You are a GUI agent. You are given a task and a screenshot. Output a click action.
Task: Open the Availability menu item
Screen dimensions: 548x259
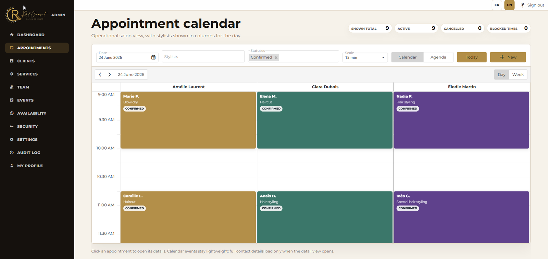tap(37, 113)
